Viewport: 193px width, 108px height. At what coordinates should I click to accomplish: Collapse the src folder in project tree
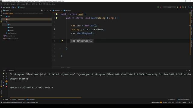click(x=5, y=22)
